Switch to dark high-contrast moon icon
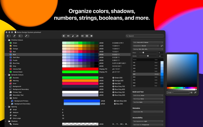This screenshot has width=203, height=127. 77,36
